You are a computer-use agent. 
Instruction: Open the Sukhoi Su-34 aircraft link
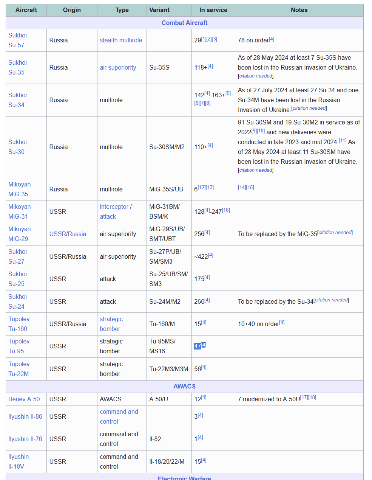(17, 100)
